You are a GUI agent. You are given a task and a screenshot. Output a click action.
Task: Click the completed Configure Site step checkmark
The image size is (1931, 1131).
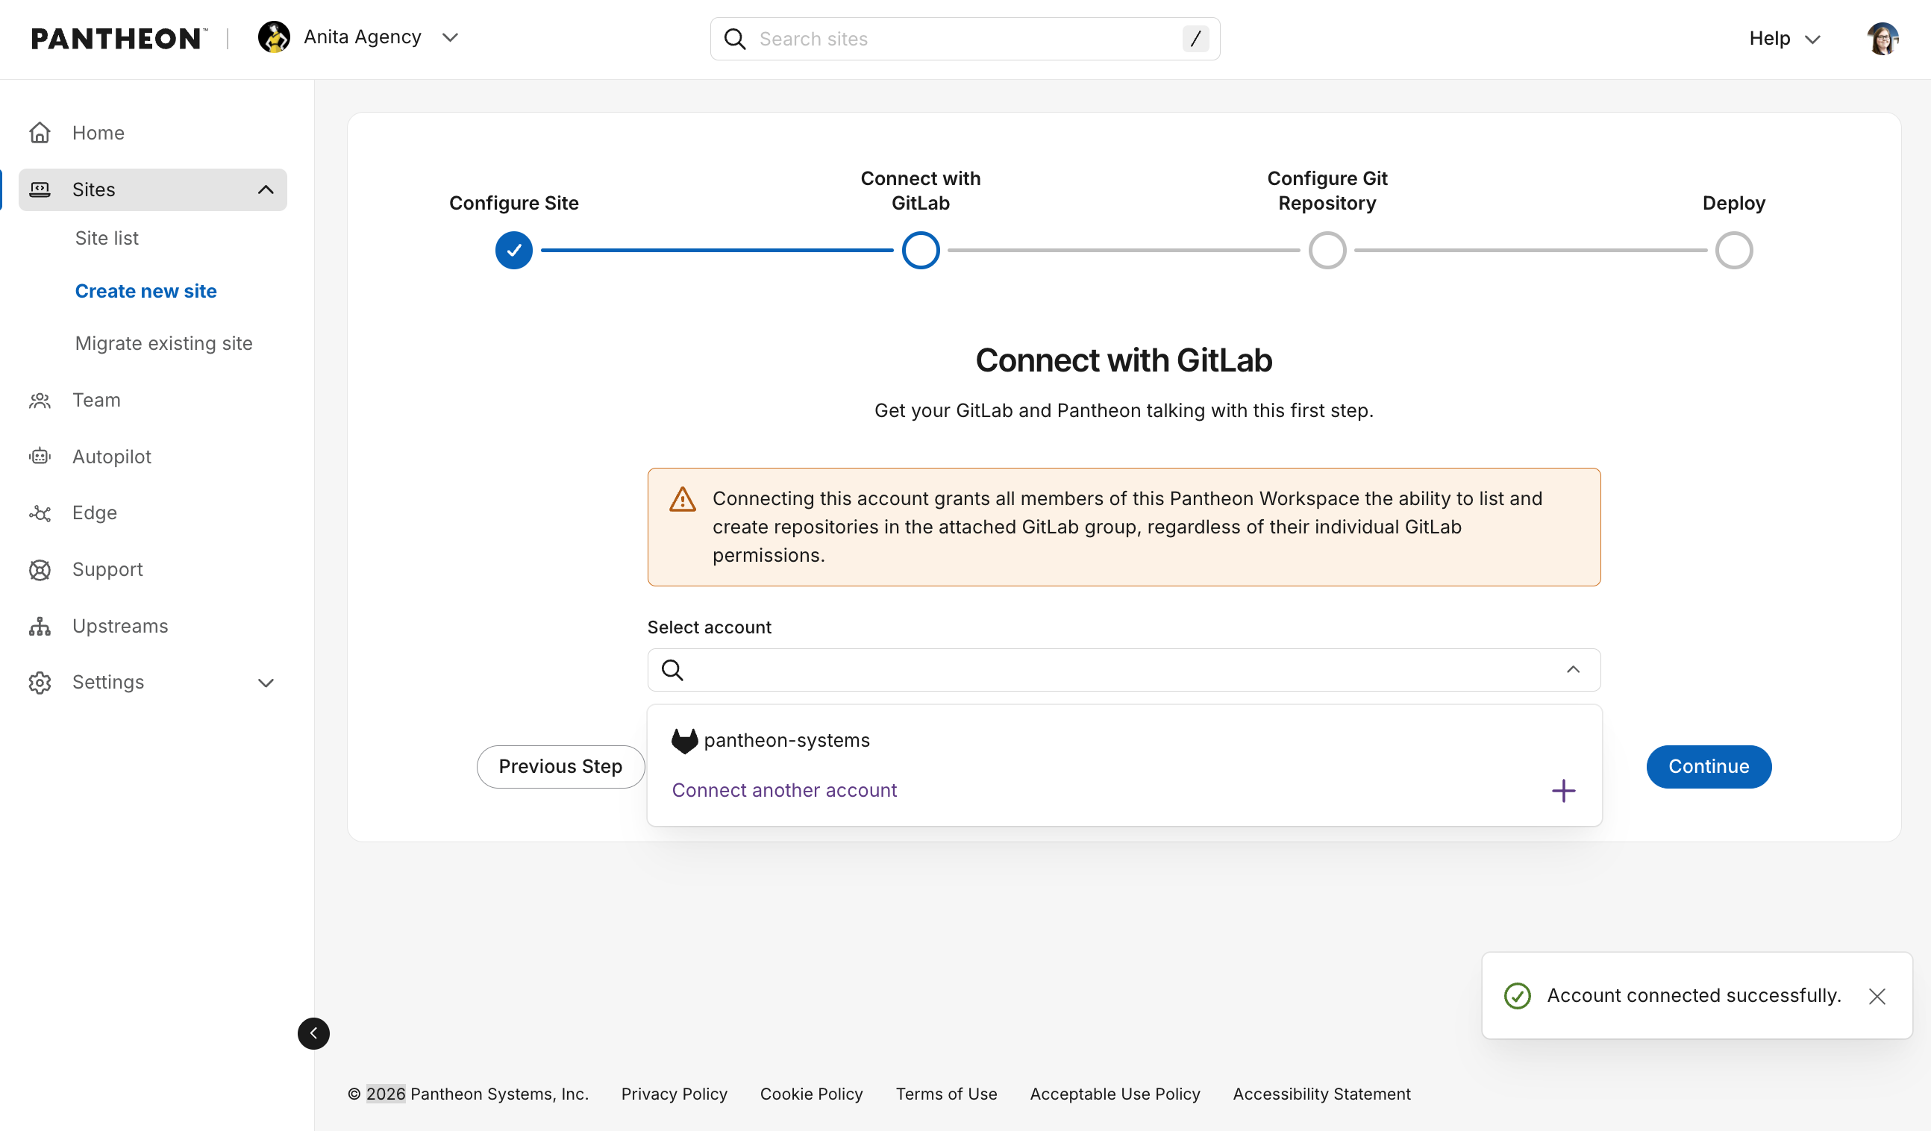tap(513, 251)
